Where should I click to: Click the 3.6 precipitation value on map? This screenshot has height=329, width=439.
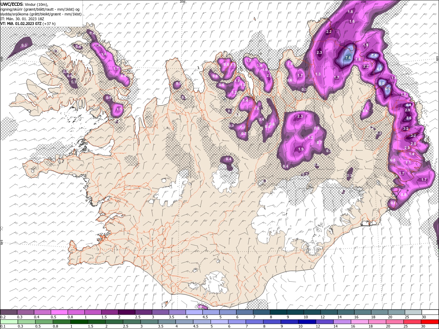[409, 118]
